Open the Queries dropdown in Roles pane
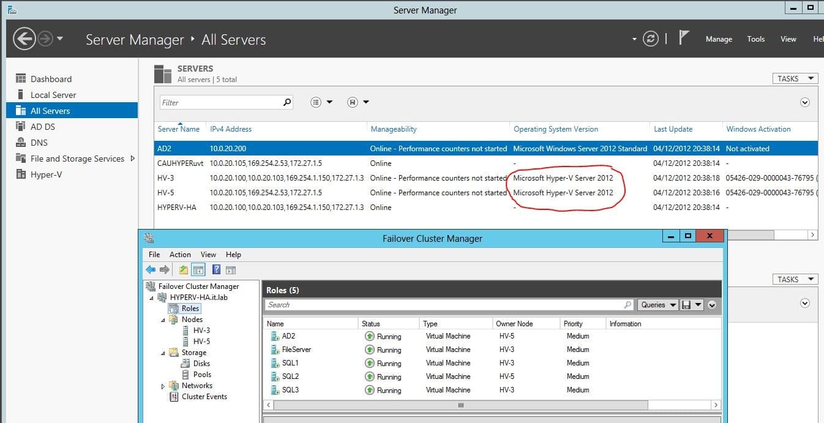This screenshot has height=423, width=824. pos(657,304)
